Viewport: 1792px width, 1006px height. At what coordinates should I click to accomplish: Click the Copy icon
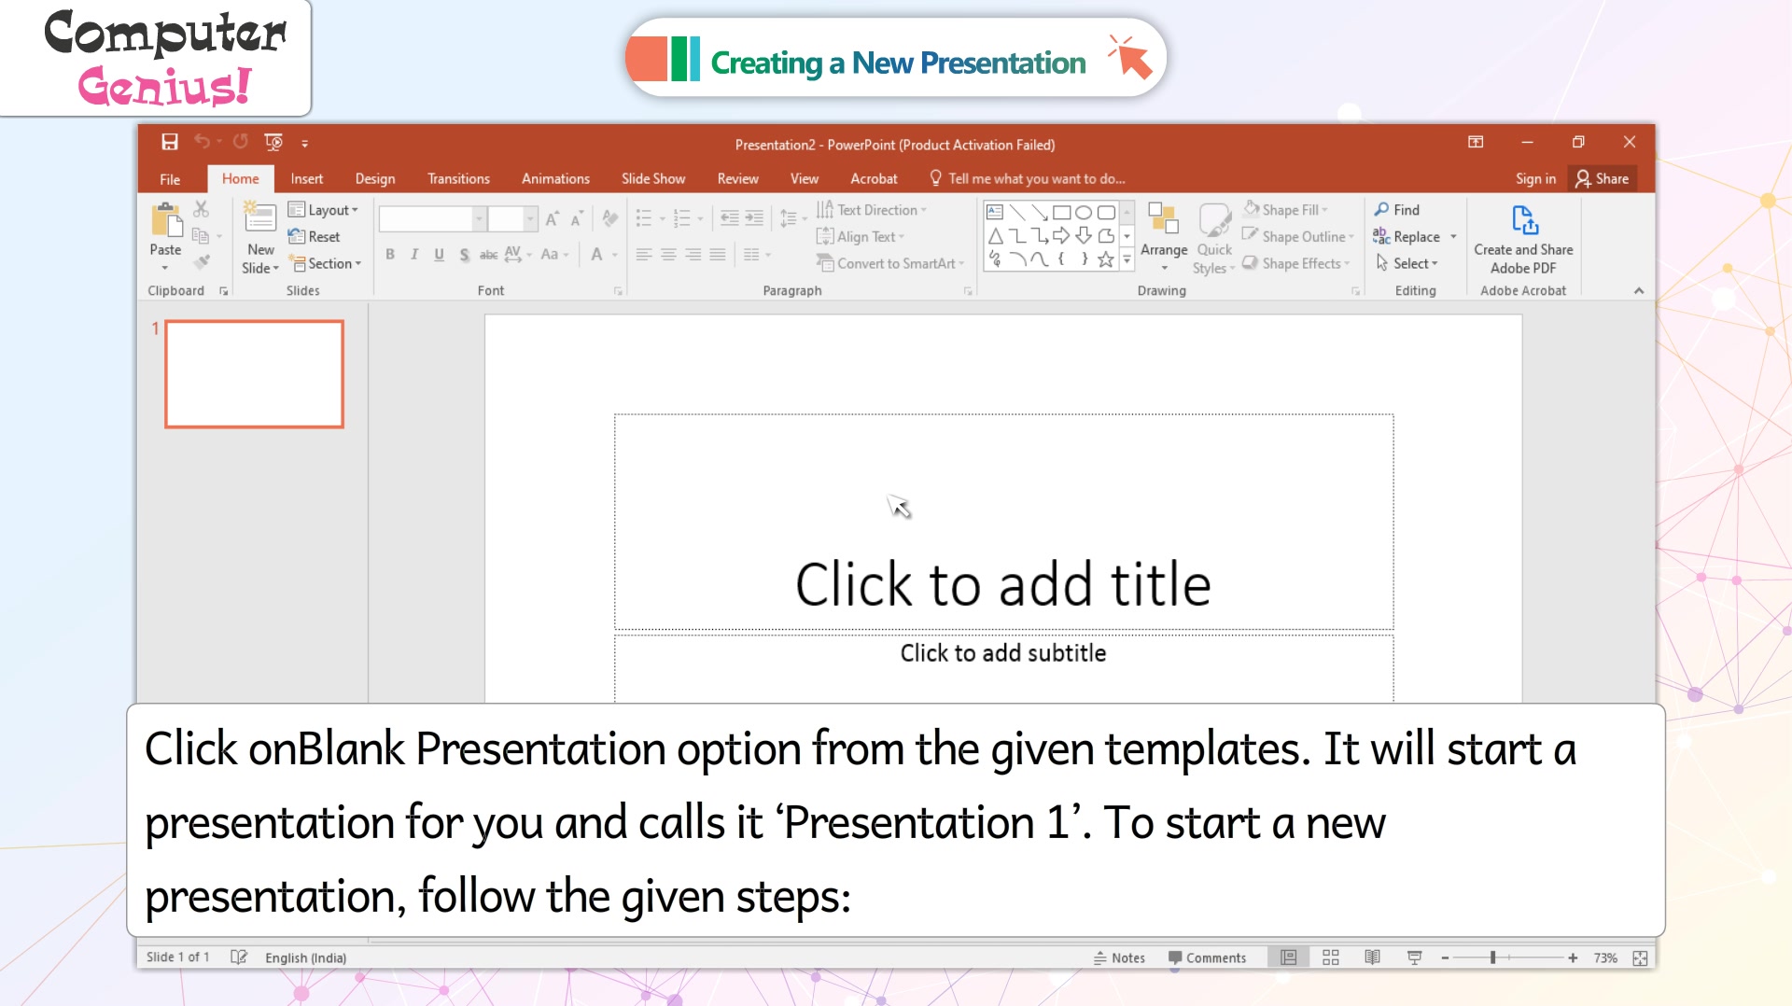pos(200,236)
